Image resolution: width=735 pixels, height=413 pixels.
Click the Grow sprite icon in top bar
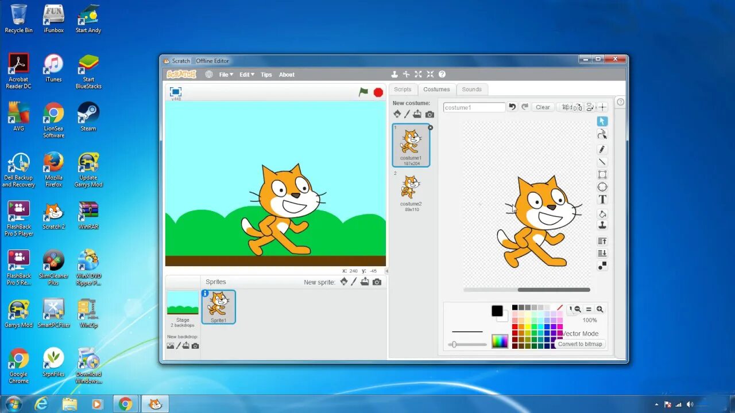[x=418, y=75]
